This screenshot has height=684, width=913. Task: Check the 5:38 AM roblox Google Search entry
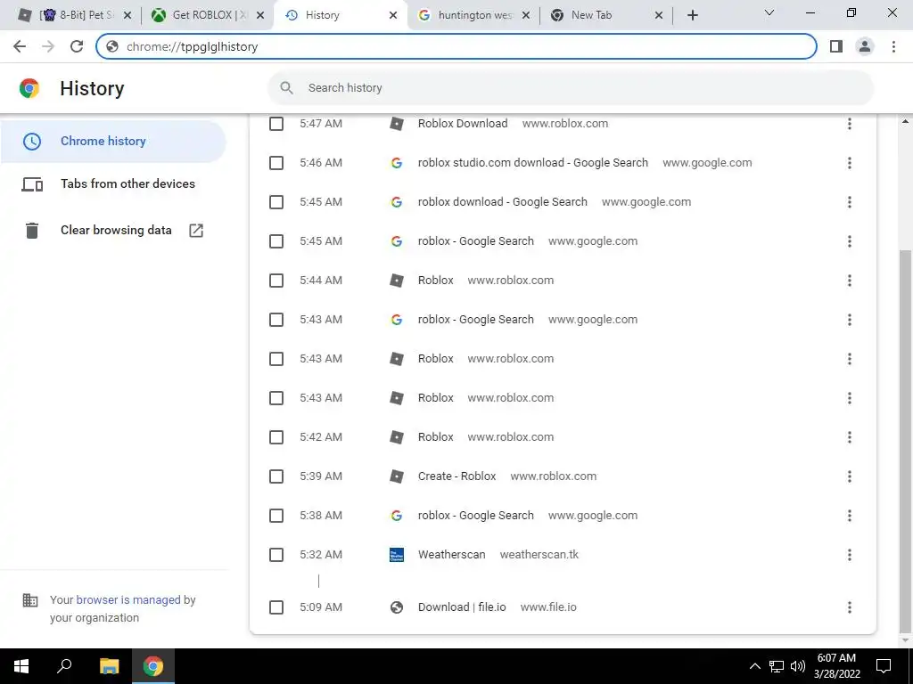(x=276, y=516)
